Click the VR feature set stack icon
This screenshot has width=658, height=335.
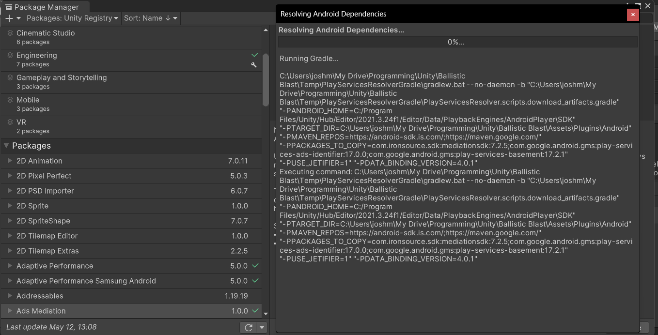(x=10, y=122)
